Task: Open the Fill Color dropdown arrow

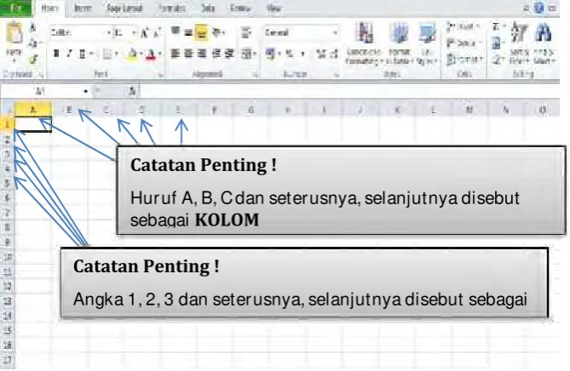Action: click(141, 54)
